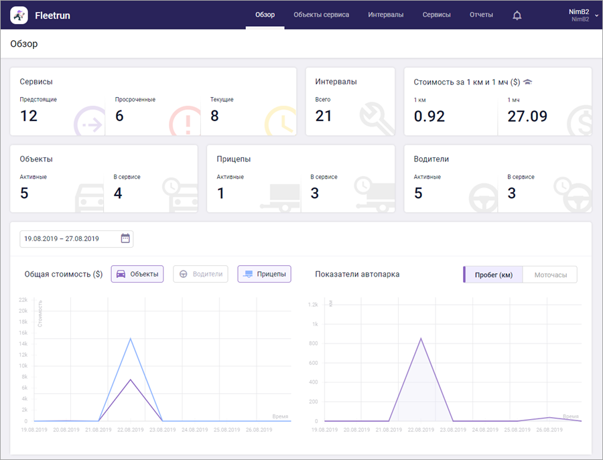Click the Просроченные services count 6

click(x=120, y=116)
